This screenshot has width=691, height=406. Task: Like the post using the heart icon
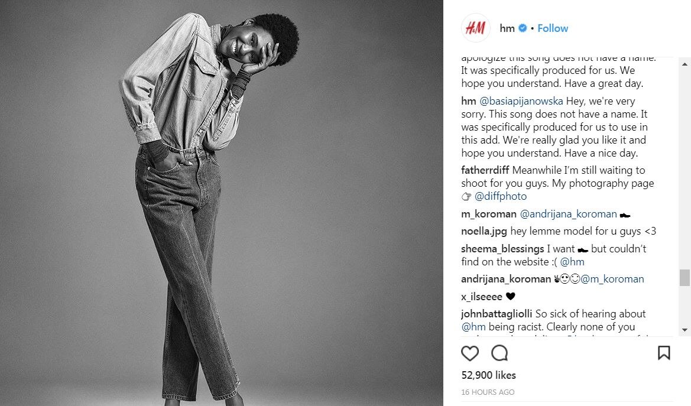(470, 353)
